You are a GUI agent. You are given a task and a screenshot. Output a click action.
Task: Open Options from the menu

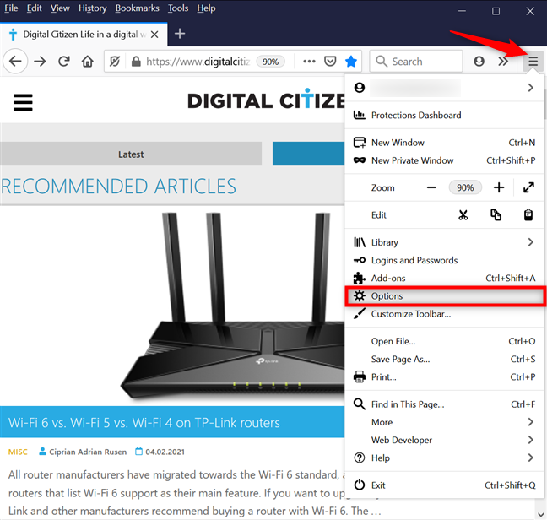tap(445, 296)
